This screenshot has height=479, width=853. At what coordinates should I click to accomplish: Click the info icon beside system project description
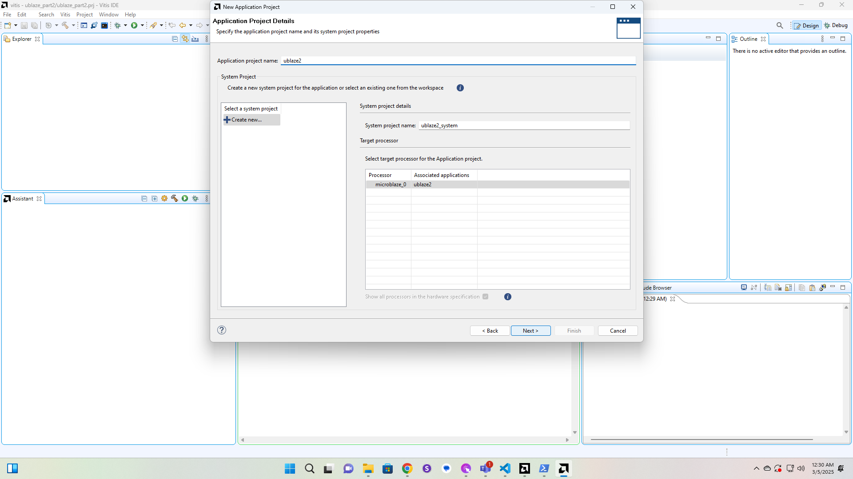[460, 88]
